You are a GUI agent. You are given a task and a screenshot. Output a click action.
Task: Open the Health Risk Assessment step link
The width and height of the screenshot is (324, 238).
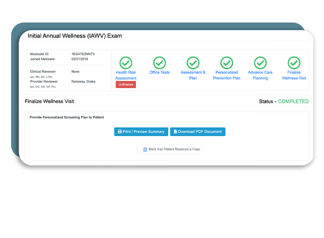[x=126, y=75]
